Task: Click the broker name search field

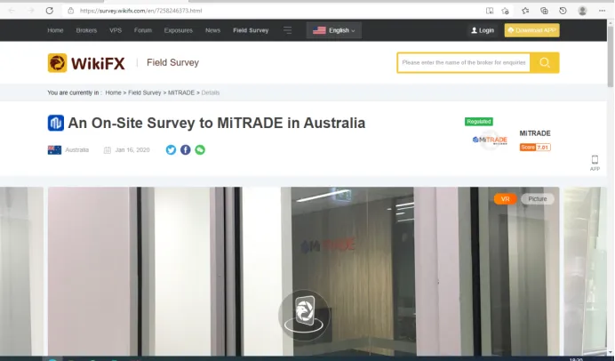Action: [x=464, y=62]
